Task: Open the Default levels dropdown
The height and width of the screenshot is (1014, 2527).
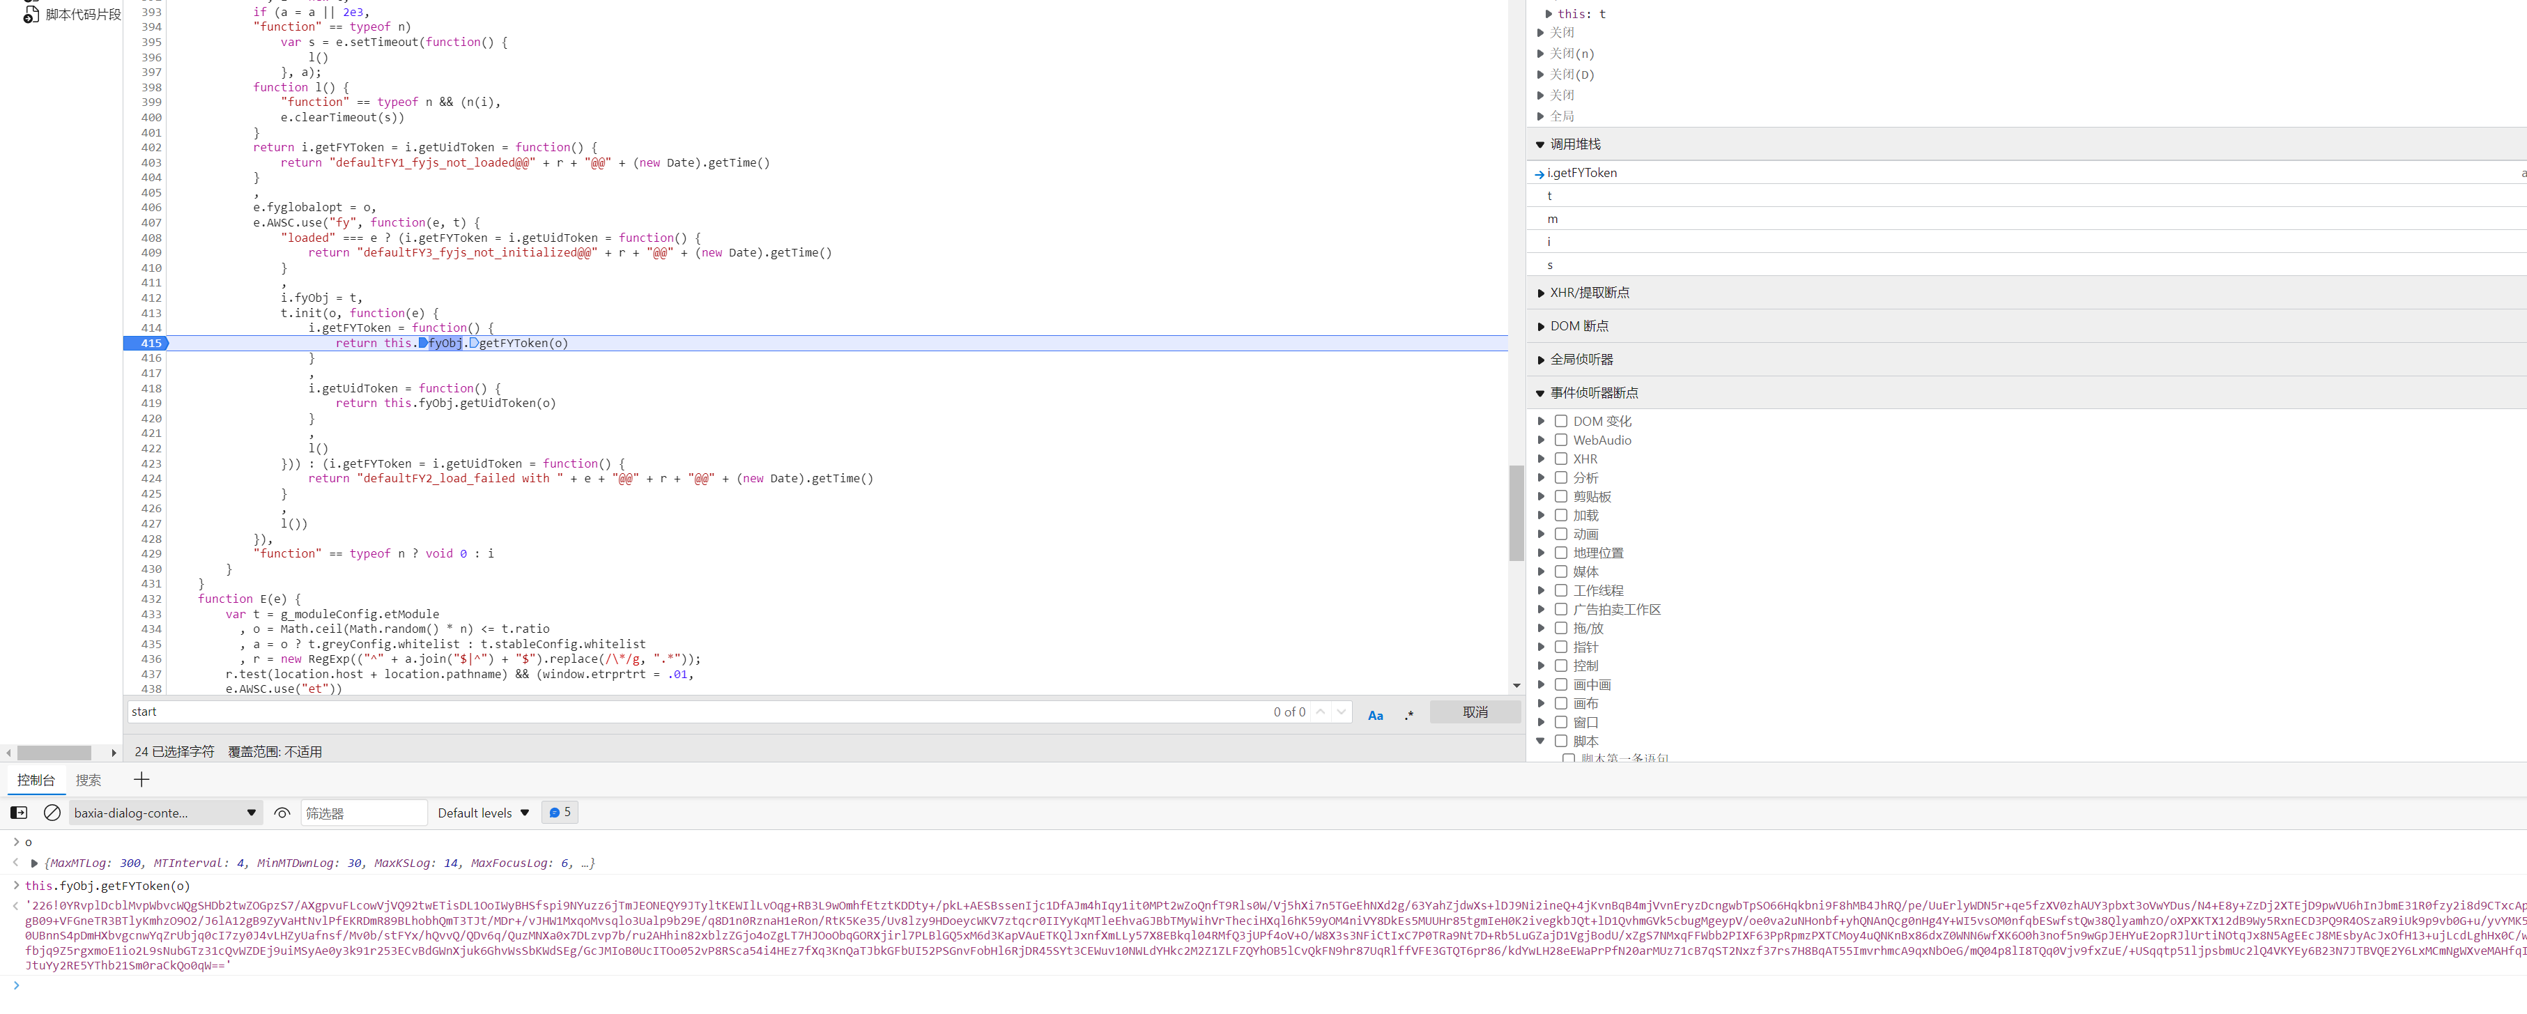Action: coord(484,812)
